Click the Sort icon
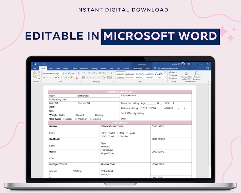241x193 pixels. tap(107, 73)
